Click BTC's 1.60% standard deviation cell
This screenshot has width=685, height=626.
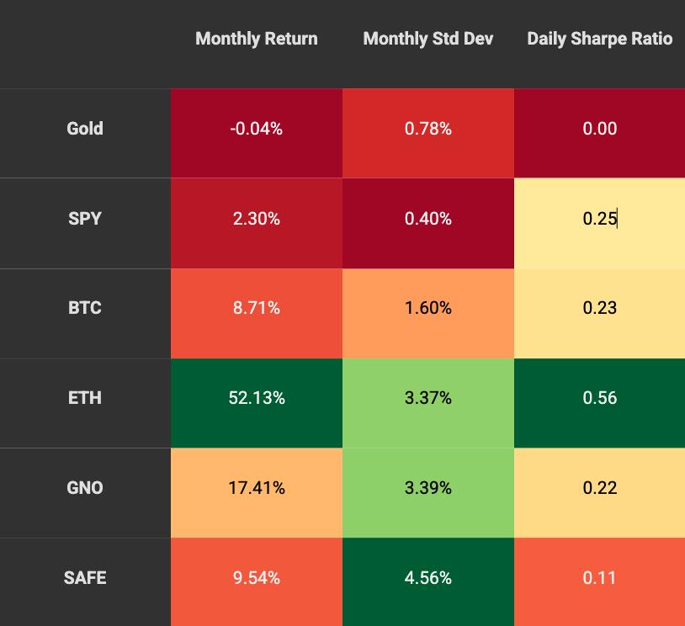pos(428,308)
